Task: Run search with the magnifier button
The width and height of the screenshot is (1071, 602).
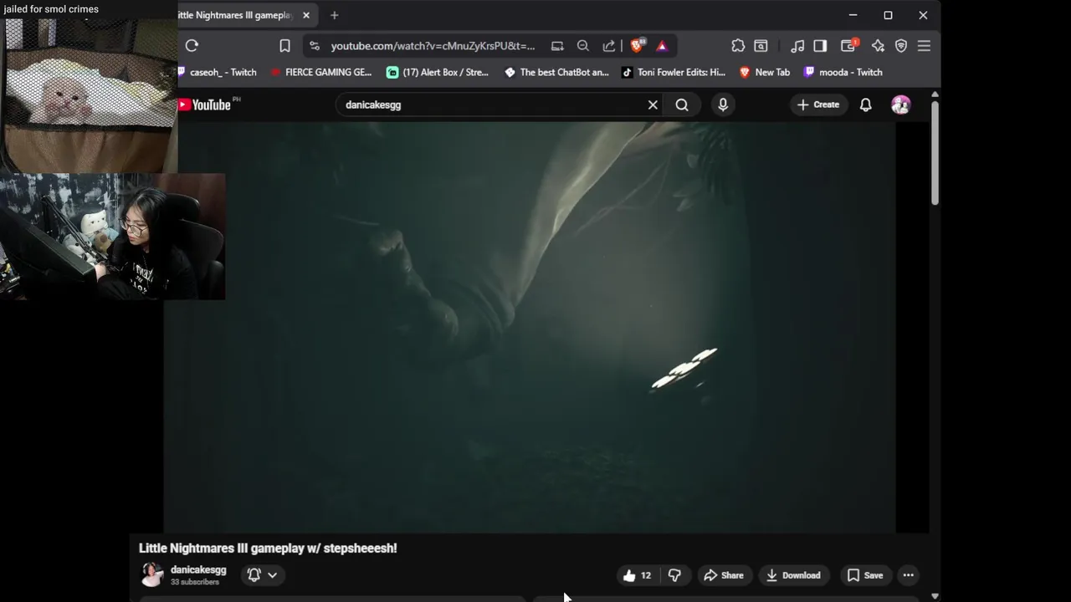Action: [x=682, y=105]
